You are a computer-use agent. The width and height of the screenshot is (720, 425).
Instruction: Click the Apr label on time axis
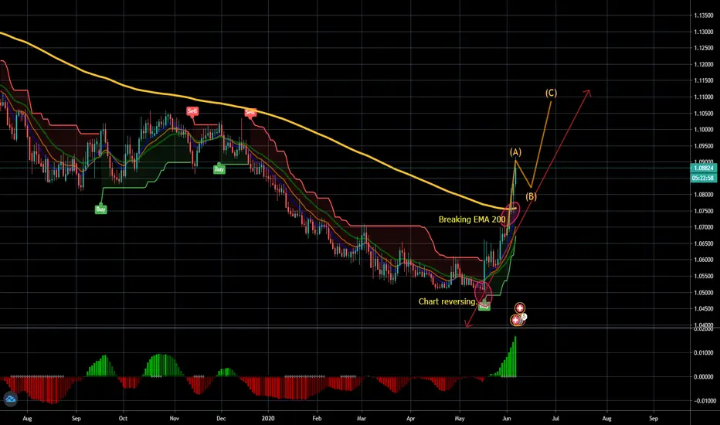point(410,419)
